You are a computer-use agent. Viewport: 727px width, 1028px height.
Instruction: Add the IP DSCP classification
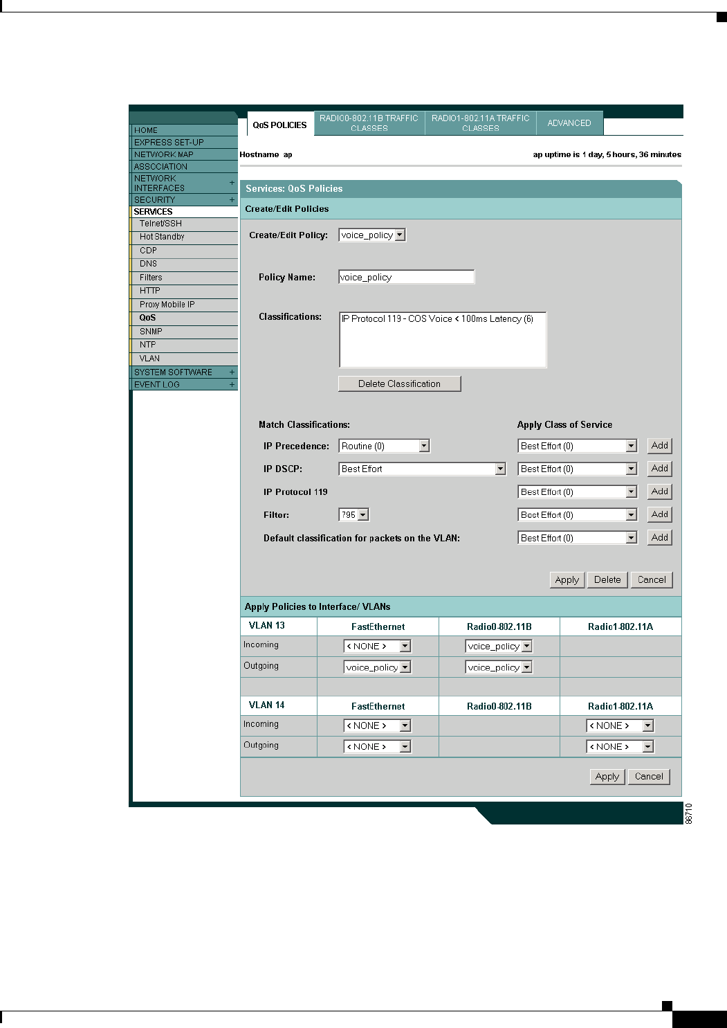(x=660, y=469)
